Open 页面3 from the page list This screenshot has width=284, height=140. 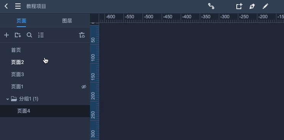pyautogui.click(x=45, y=75)
